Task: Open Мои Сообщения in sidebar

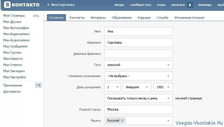Action: (15, 46)
